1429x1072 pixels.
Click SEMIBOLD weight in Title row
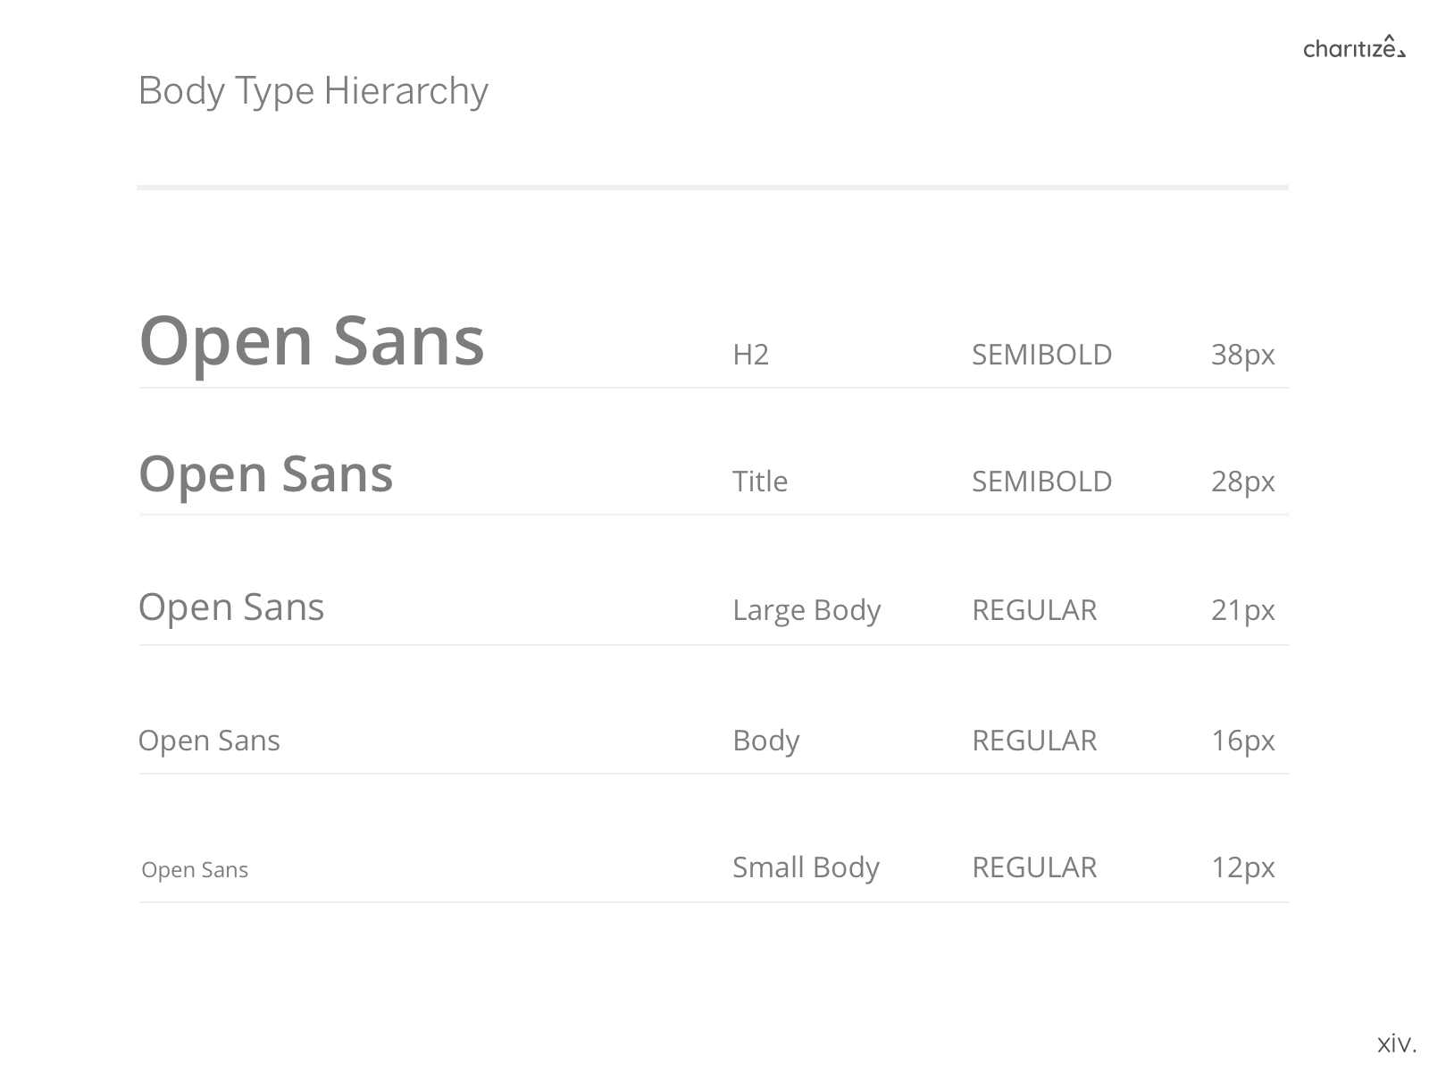point(1041,482)
